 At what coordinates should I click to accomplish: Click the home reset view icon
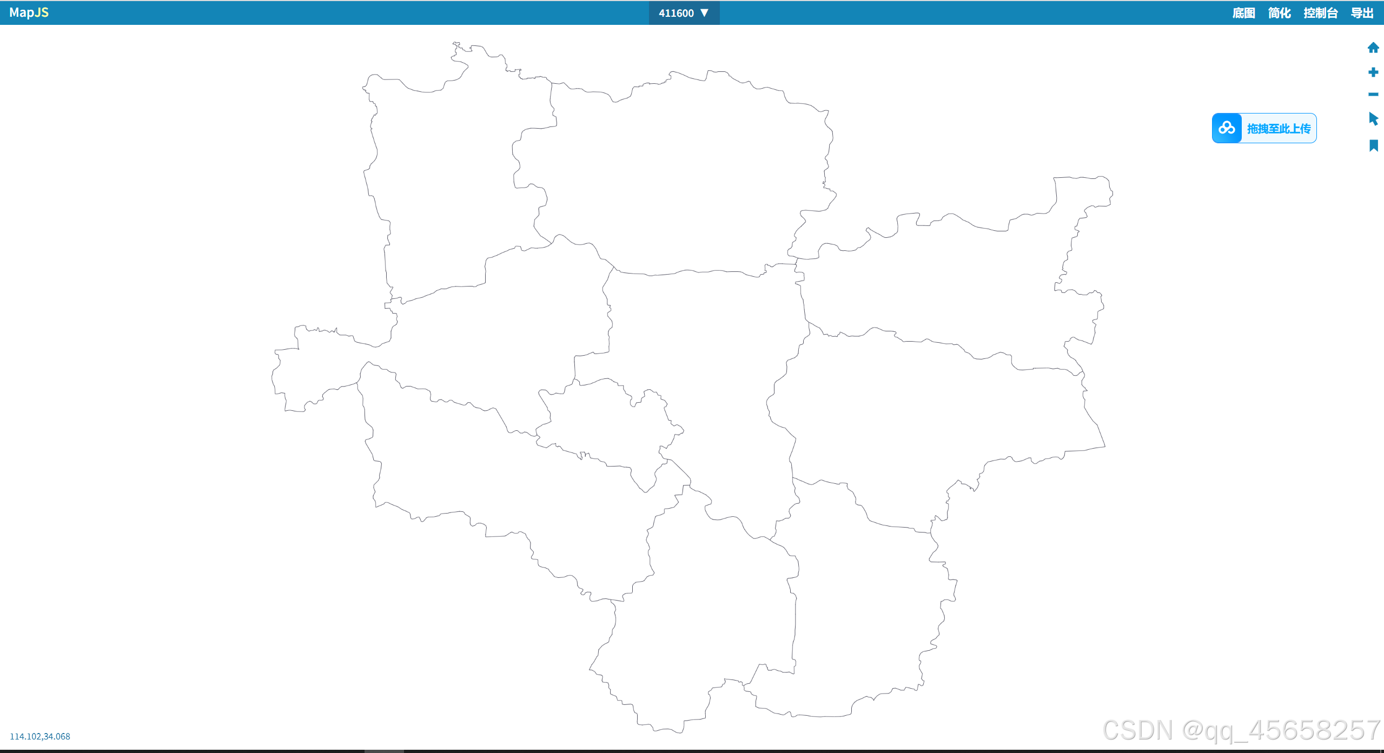tap(1373, 48)
